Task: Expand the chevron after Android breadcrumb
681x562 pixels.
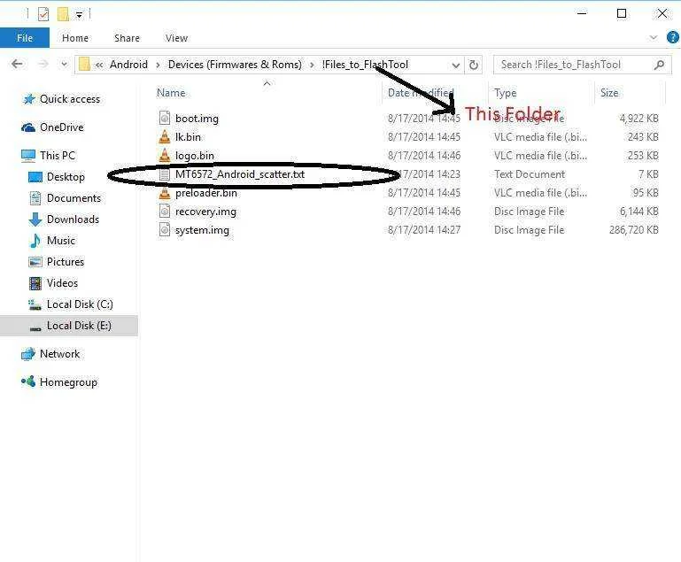Action: [x=158, y=65]
